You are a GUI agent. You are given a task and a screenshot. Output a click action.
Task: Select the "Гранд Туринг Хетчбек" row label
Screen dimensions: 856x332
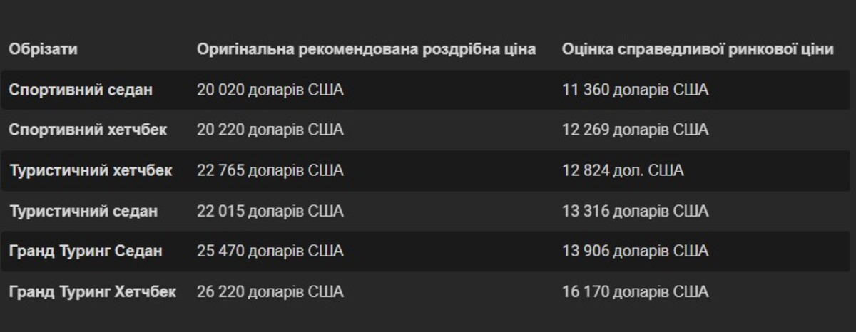(x=93, y=291)
